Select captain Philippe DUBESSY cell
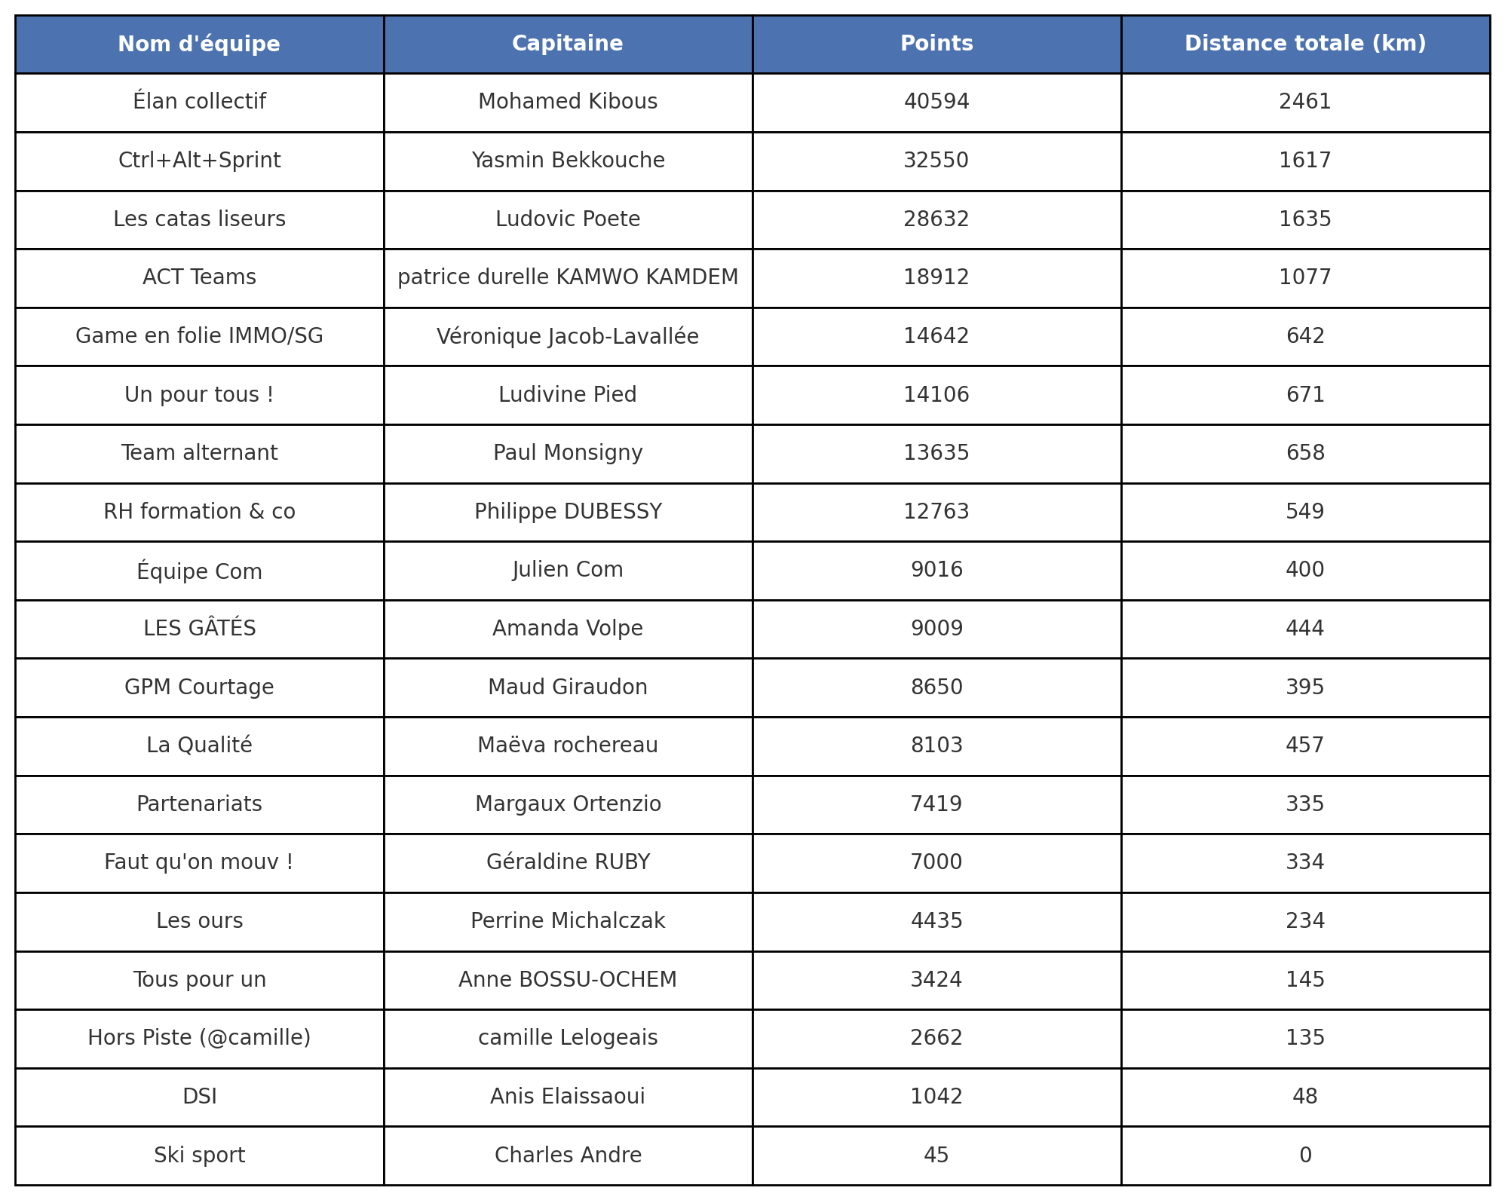Image resolution: width=1505 pixels, height=1200 pixels. (x=568, y=512)
